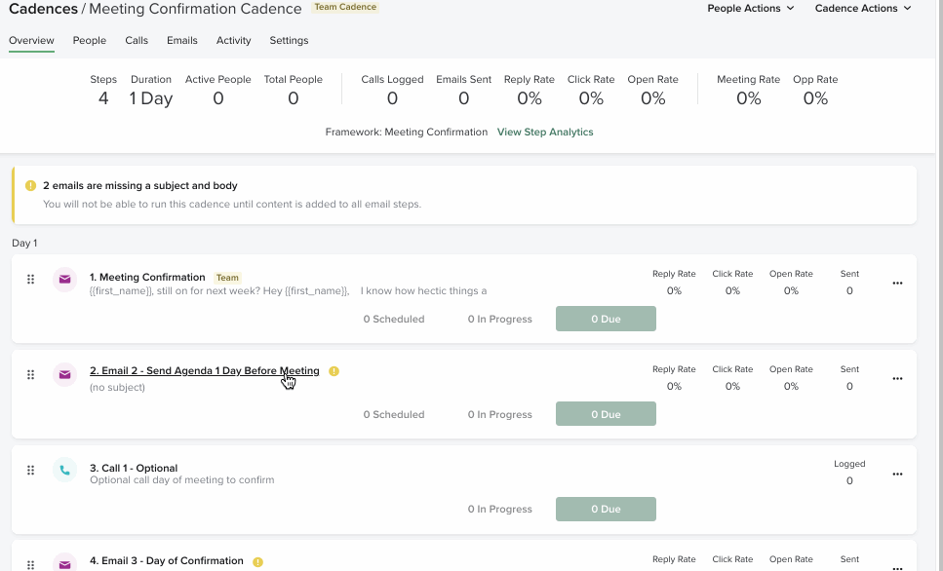
Task: Click 0 Due button in Meeting Confirmation step
Action: coord(606,319)
